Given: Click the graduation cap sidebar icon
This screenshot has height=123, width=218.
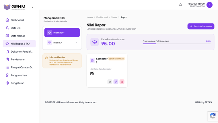Looking at the screenshot, I should 7,44.
